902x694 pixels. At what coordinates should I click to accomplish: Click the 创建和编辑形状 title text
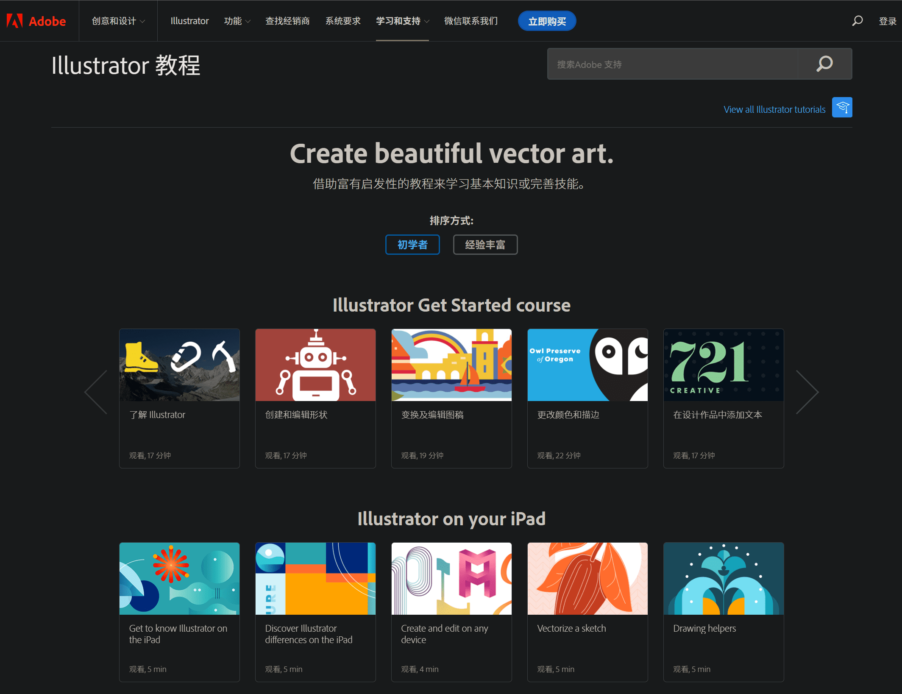pos(296,415)
